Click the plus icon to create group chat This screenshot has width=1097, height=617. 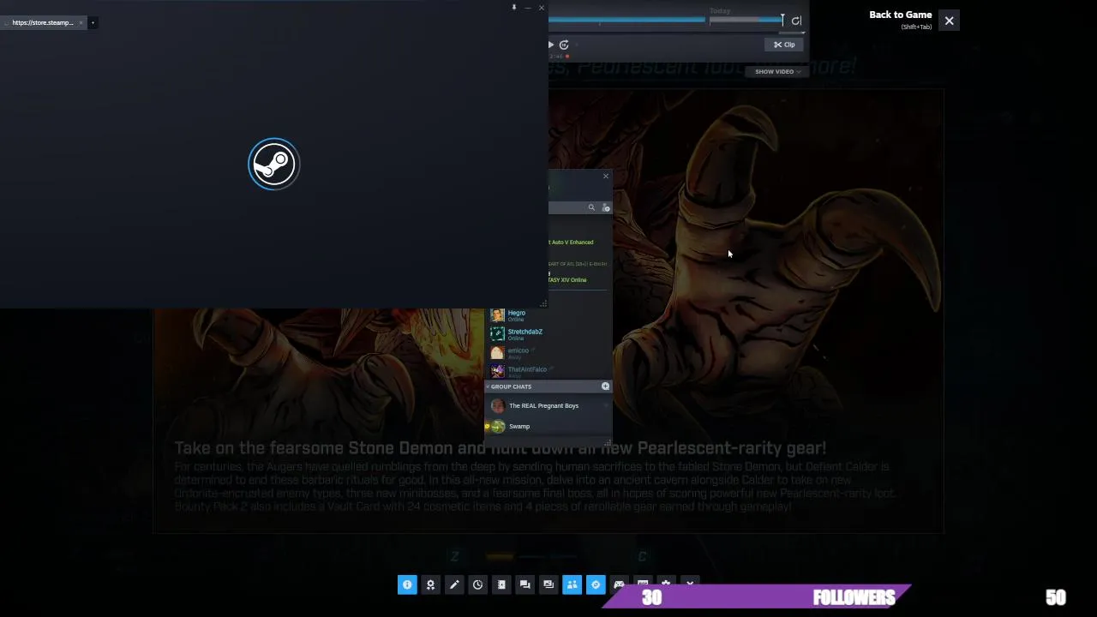[605, 386]
